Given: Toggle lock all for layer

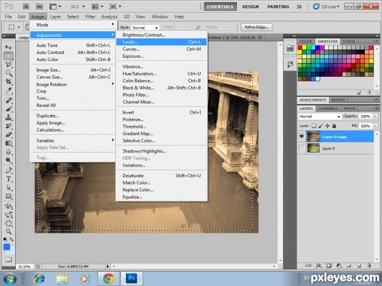Looking at the screenshot, I should click(x=334, y=126).
